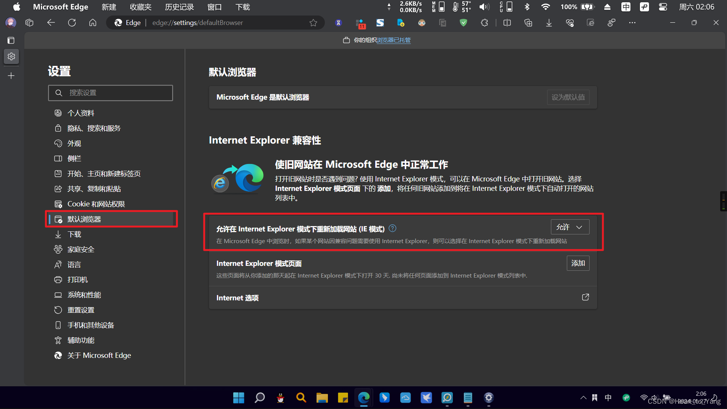
Task: Open the Collections toolbar icon
Action: (x=528, y=23)
